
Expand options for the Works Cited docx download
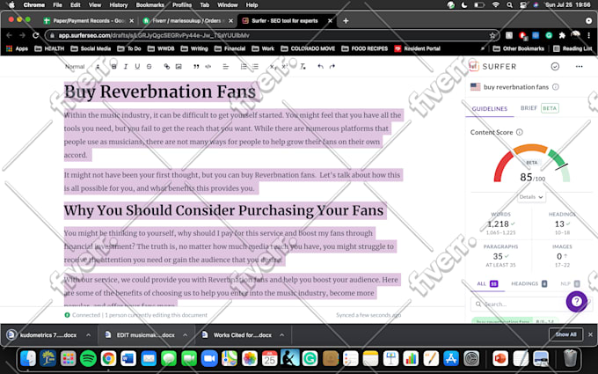click(281, 335)
